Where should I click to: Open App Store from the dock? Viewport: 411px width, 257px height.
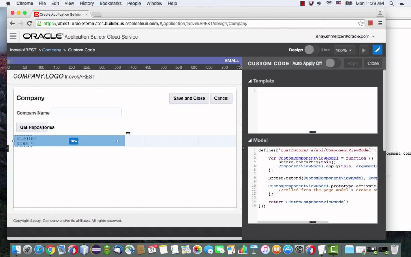[x=288, y=250]
